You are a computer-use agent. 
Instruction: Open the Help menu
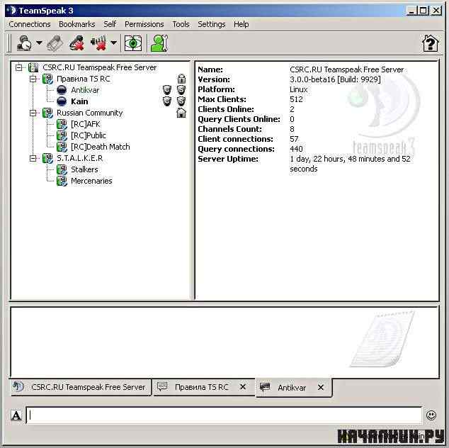click(x=241, y=24)
